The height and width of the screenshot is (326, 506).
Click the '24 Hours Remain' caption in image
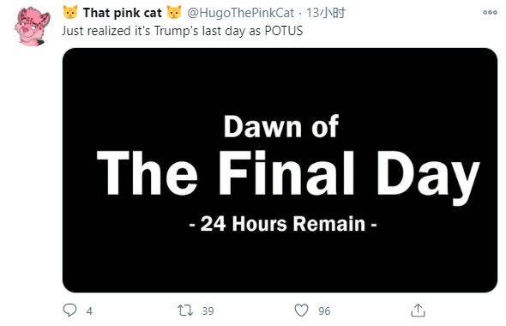click(x=283, y=224)
